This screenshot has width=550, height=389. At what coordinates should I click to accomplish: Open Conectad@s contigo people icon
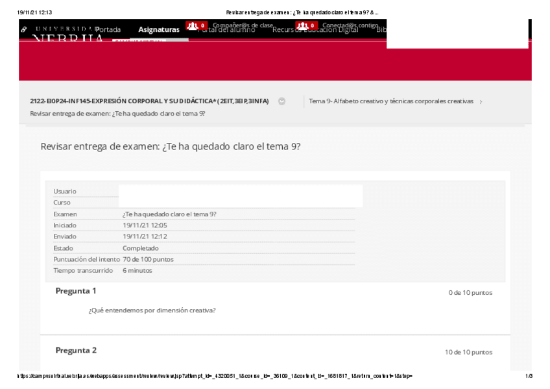[306, 25]
